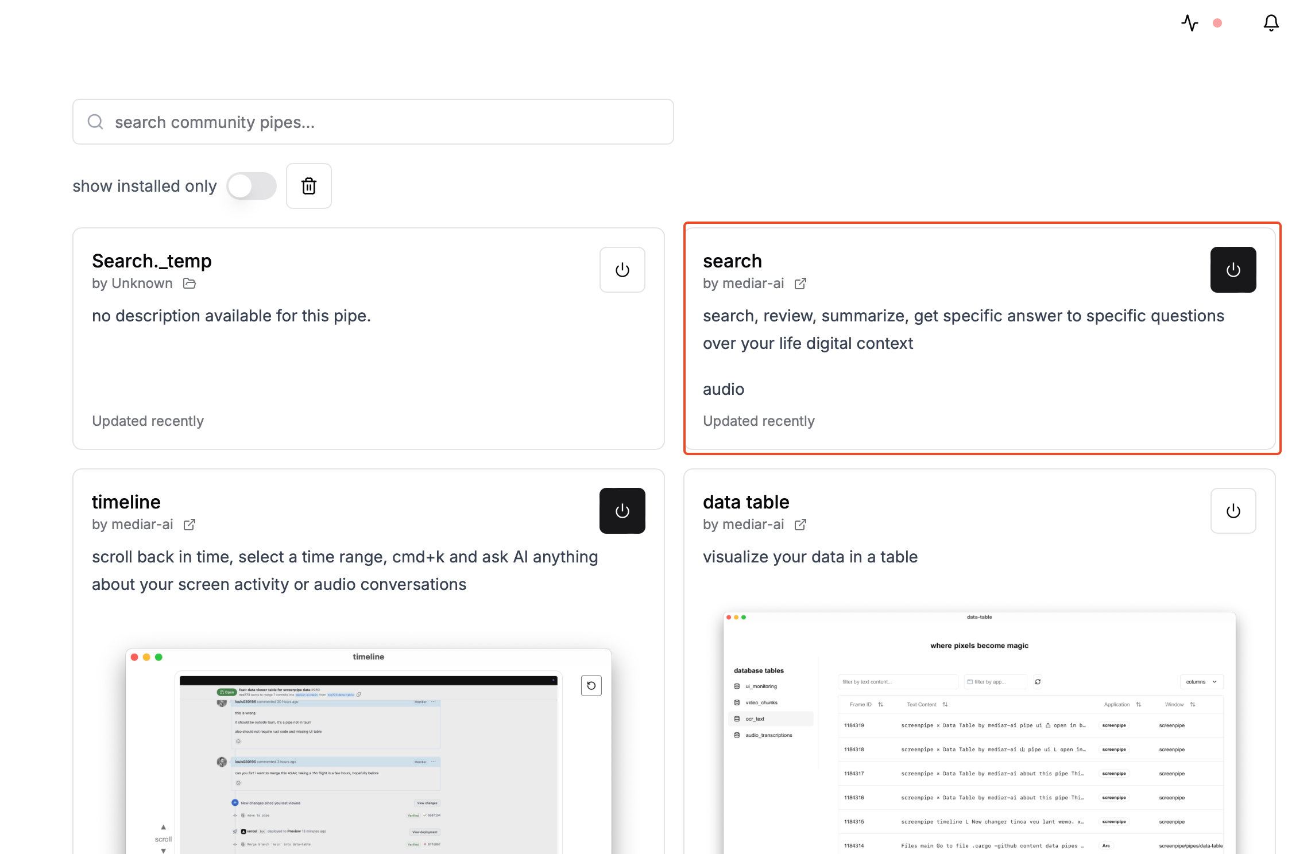Focus the search community pipes field

coord(373,122)
